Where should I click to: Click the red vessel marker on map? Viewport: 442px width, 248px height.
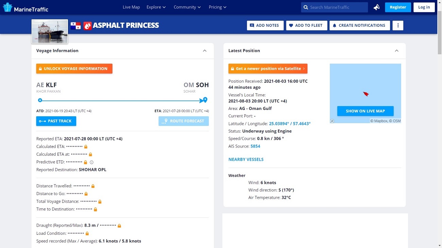(366, 94)
